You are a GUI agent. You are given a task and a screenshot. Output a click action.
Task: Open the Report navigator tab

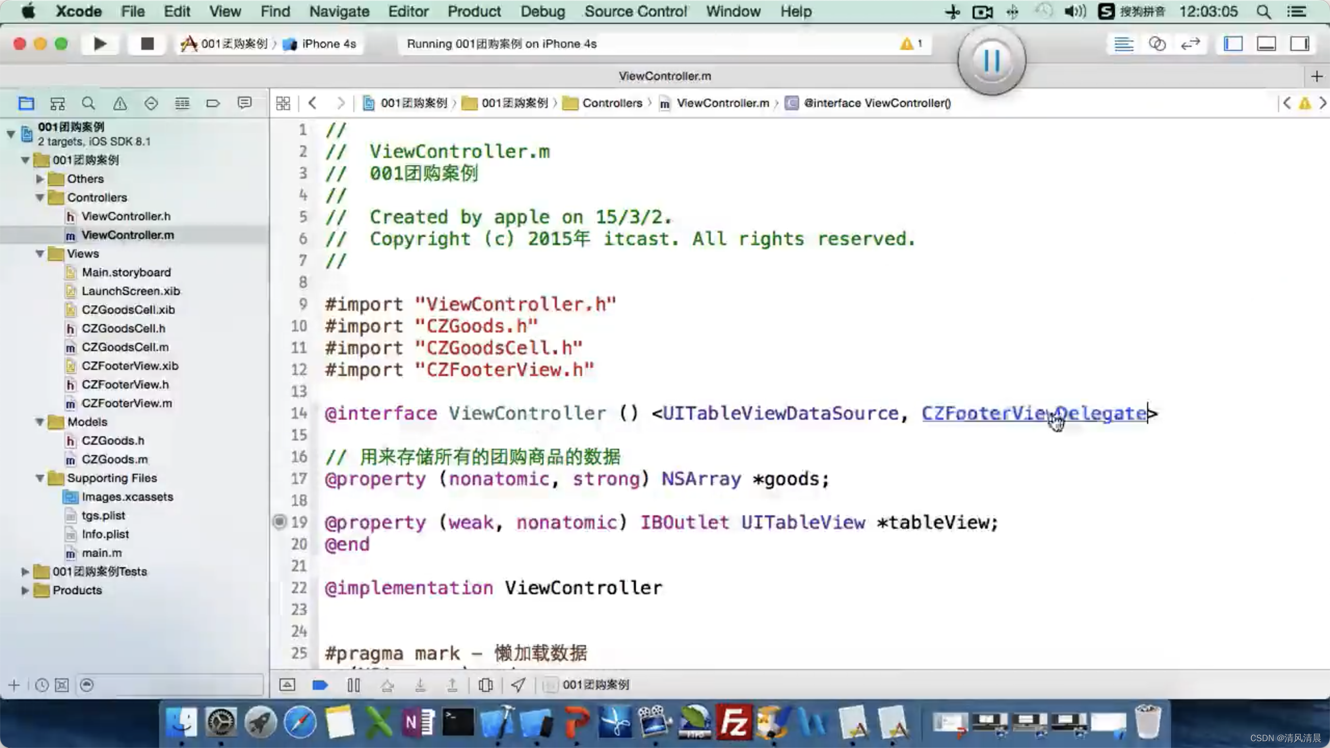point(244,103)
